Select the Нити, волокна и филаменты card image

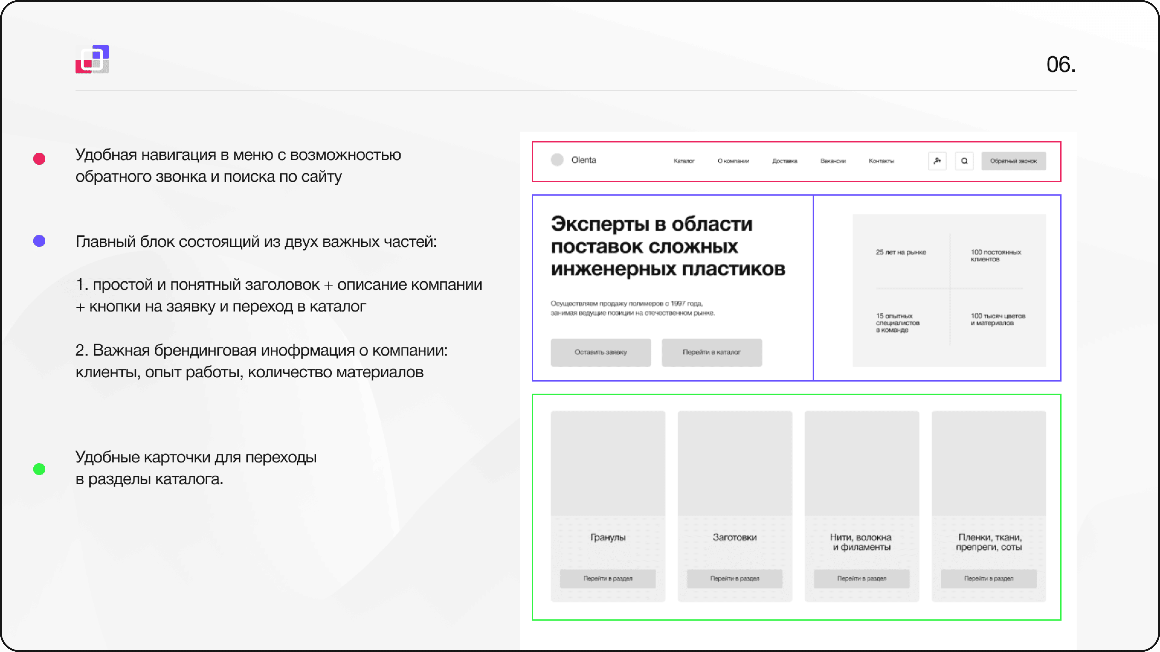862,463
